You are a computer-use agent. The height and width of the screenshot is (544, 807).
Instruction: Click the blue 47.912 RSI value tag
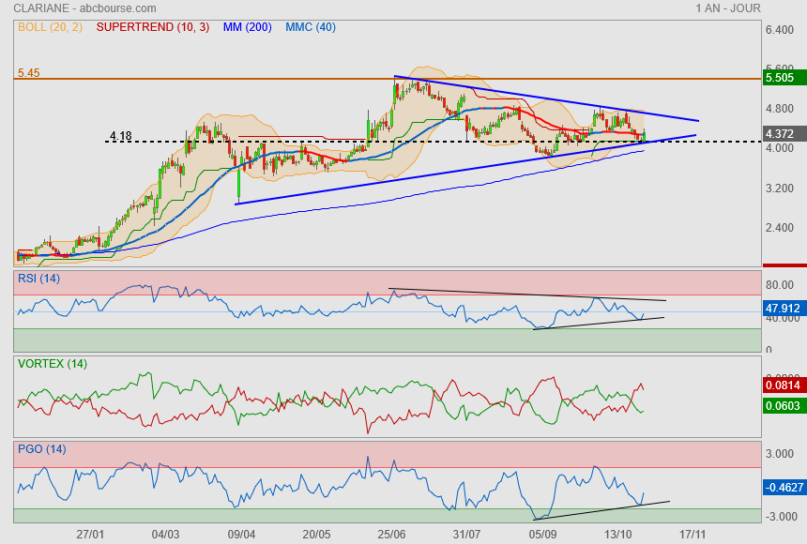[x=782, y=307]
